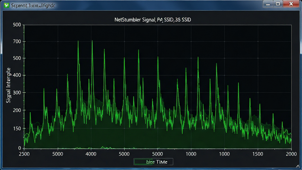Click the y-axis value 300
302x170 pixels.
(17, 92)
